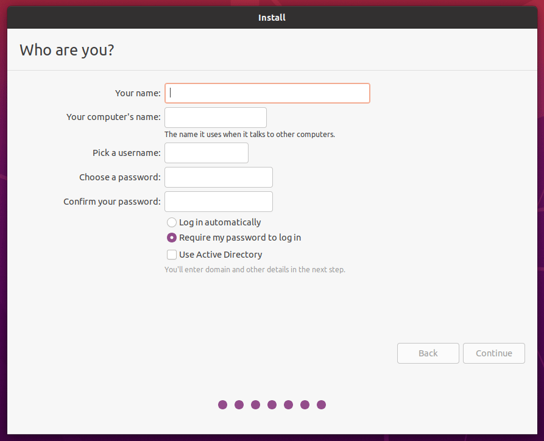Choose 'Require my password to log in'
544x441 pixels.
172,238
